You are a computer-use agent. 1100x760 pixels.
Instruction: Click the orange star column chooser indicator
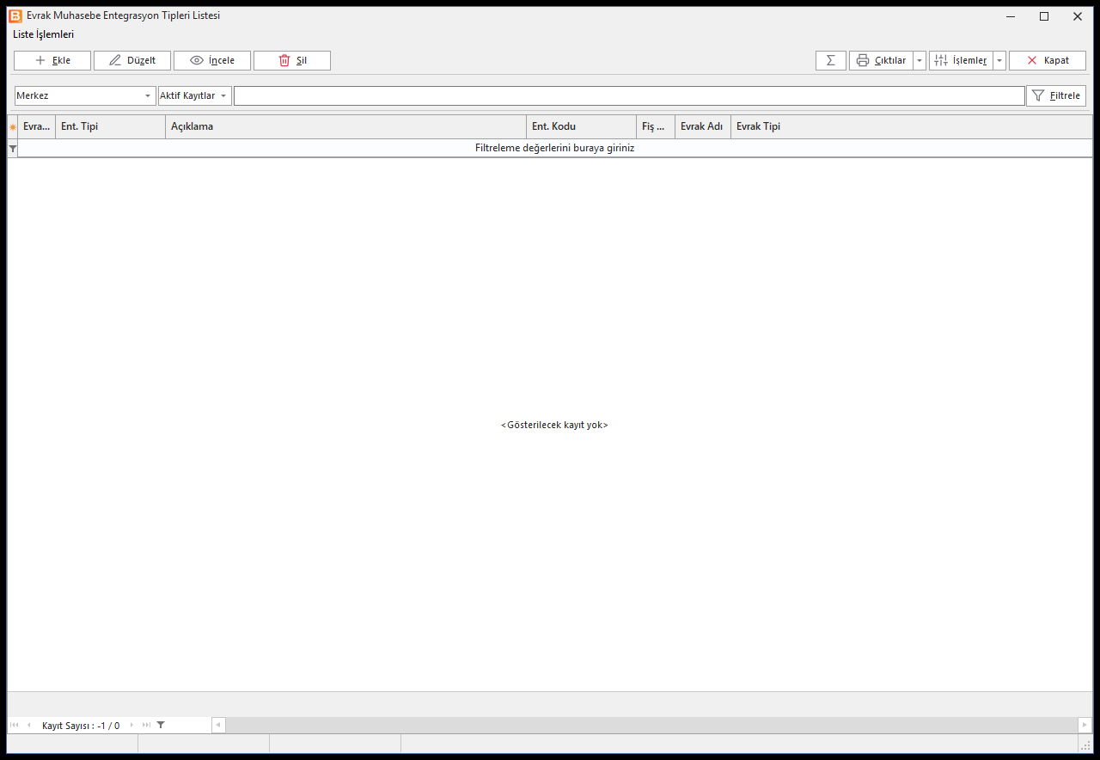pyautogui.click(x=13, y=127)
